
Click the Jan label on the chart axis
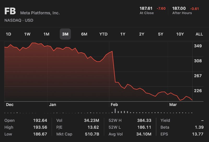[x=53, y=105]
